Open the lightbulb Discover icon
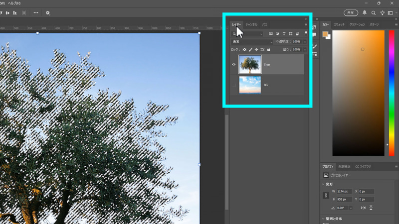The image size is (399, 224). [x=382, y=13]
